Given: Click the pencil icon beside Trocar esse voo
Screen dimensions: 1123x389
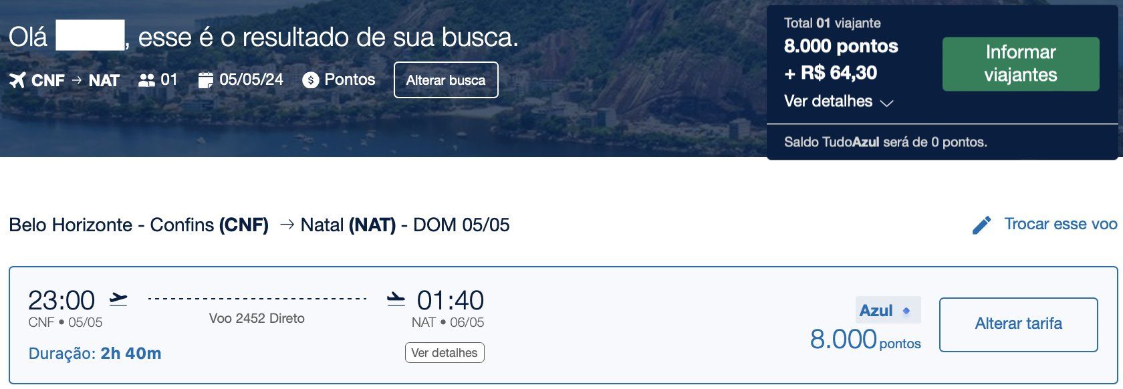Looking at the screenshot, I should 981,225.
